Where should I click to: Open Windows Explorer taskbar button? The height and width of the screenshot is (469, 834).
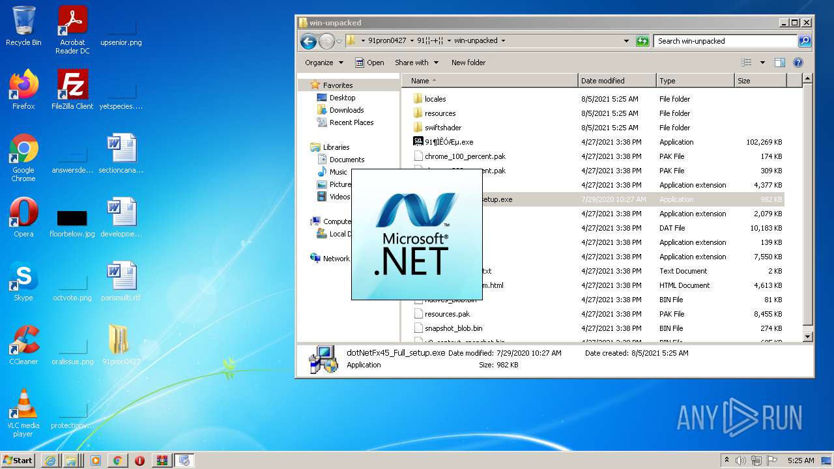(x=71, y=461)
